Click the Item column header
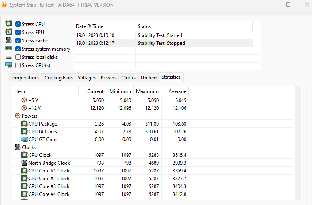The height and width of the screenshot is (205, 312). (45, 91)
